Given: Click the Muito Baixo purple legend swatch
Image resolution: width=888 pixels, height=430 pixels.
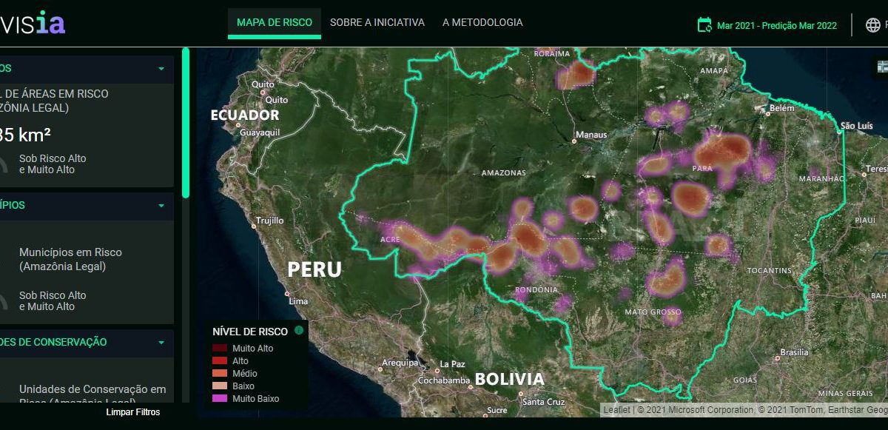Looking at the screenshot, I should (220, 399).
